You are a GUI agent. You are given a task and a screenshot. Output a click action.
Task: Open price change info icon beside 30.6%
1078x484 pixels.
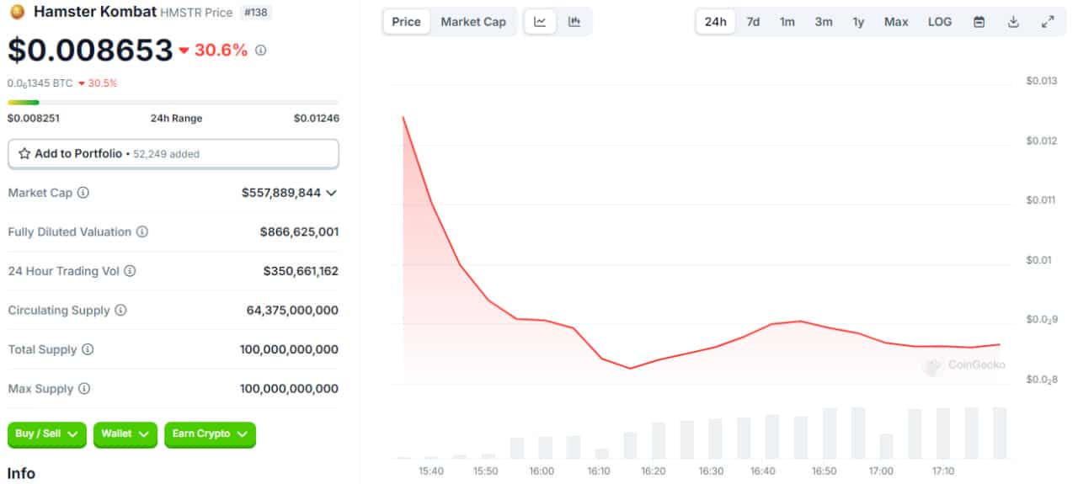pyautogui.click(x=261, y=51)
